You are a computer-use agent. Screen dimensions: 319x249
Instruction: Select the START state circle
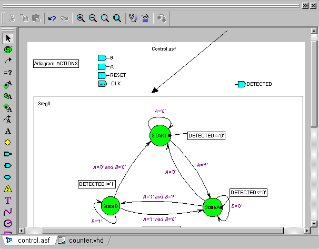pyautogui.click(x=159, y=135)
